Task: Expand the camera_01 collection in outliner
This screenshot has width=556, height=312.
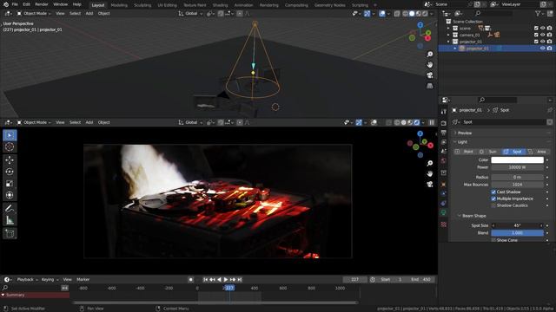Action: pyautogui.click(x=448, y=35)
